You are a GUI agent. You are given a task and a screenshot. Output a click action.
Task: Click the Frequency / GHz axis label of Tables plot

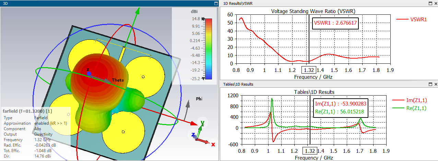coord(314,158)
